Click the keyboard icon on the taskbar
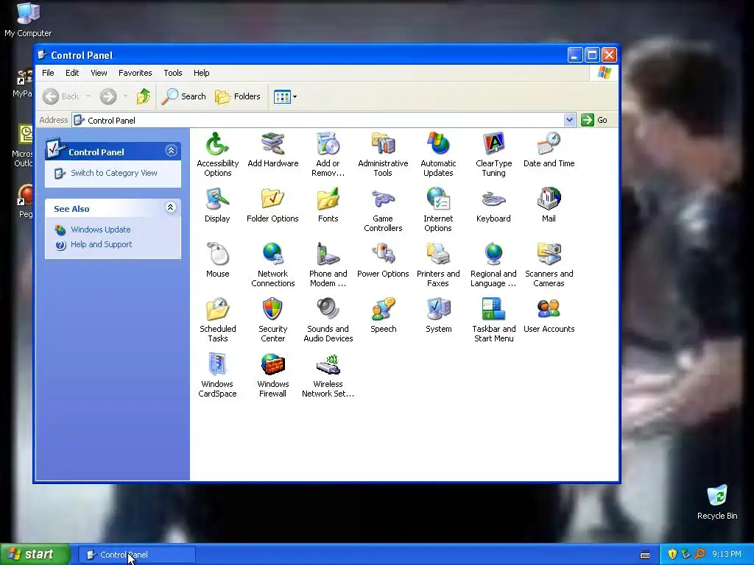Screen dimensions: 754x565 tap(645, 555)
